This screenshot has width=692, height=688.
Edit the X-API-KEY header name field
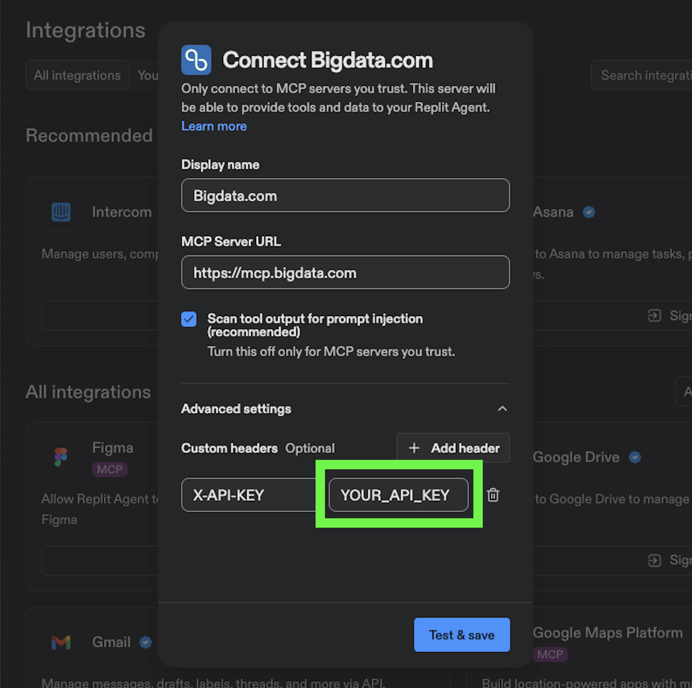tap(249, 495)
